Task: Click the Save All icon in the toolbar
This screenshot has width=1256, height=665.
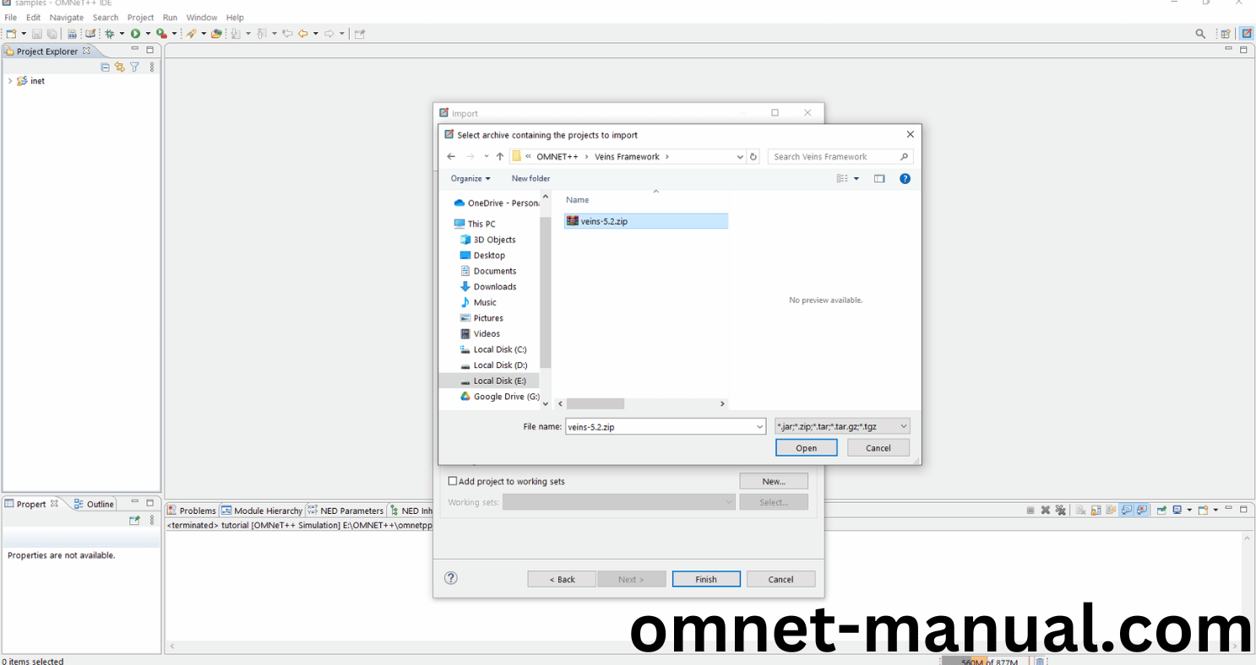Action: [x=52, y=33]
